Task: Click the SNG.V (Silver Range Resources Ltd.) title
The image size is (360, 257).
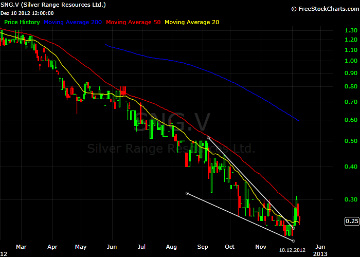Action: point(53,5)
